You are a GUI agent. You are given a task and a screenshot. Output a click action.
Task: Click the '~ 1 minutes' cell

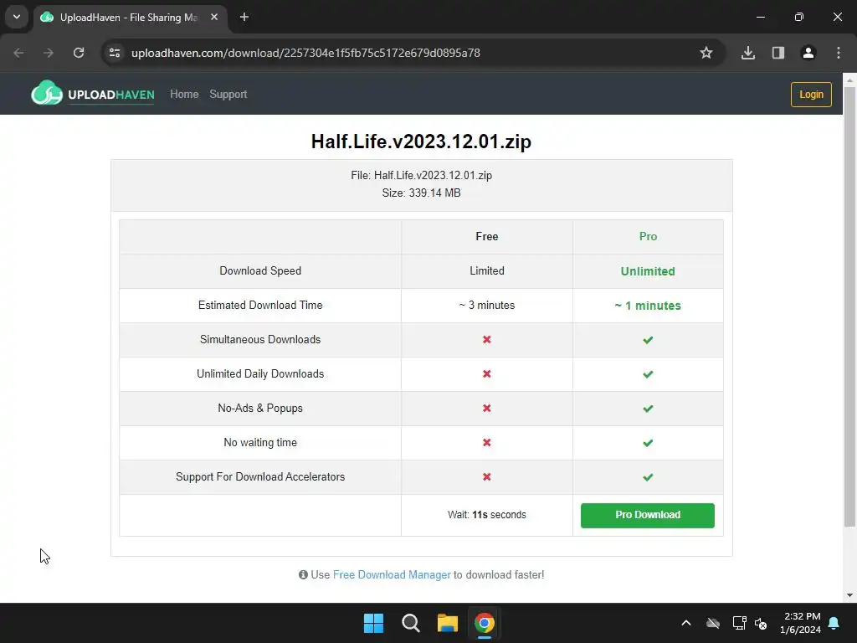click(648, 306)
